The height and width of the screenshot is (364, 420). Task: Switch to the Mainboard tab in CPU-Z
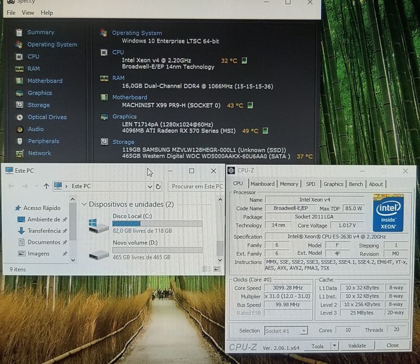[262, 184]
